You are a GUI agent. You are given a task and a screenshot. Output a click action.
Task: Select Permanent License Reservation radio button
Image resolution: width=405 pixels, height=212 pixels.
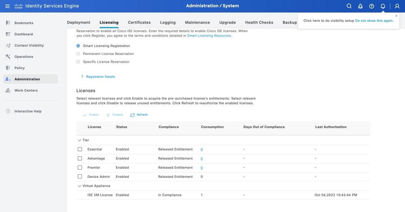[x=78, y=54]
